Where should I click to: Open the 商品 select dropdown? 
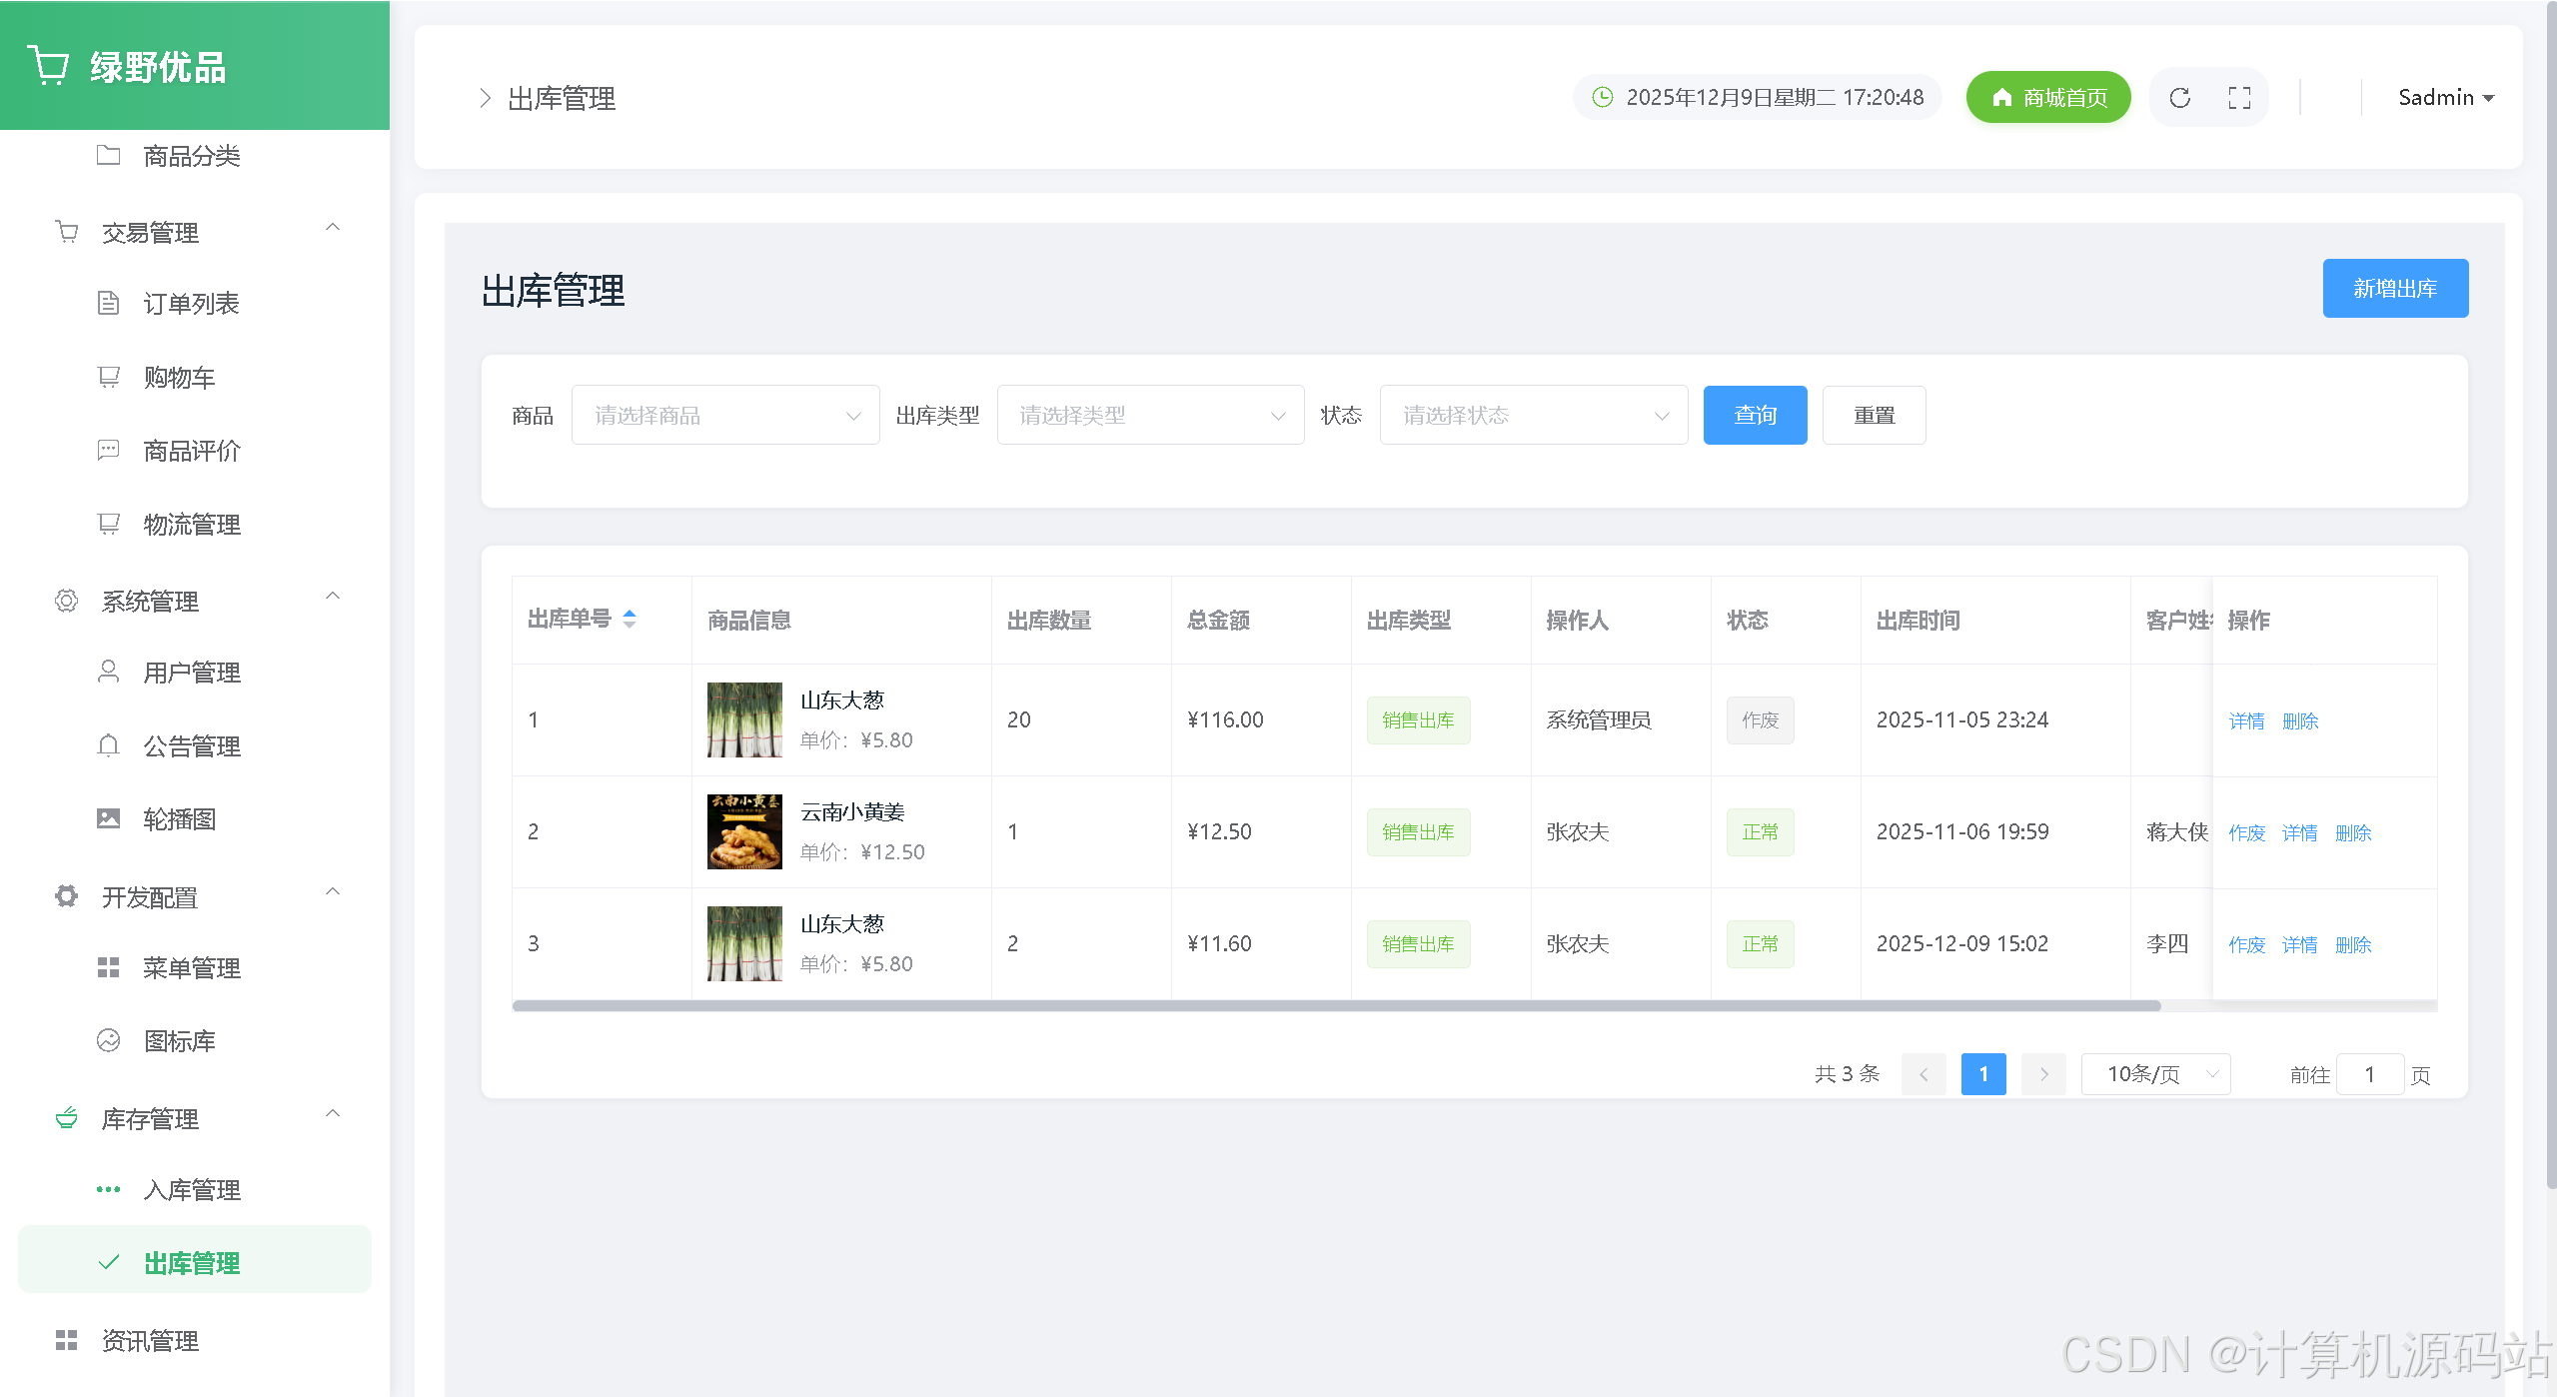pyautogui.click(x=724, y=415)
